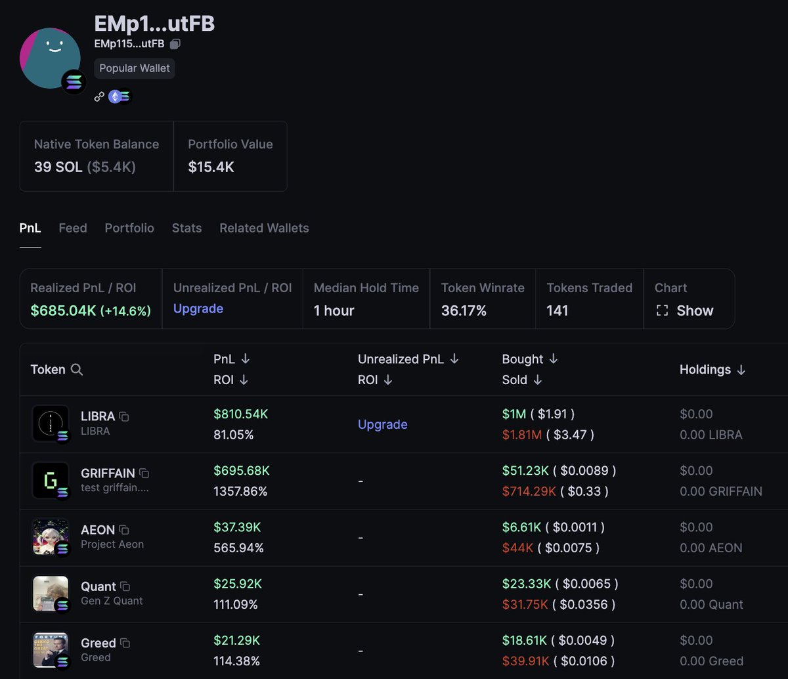This screenshot has height=679, width=788.
Task: Switch to the Feed tab
Action: coord(73,228)
